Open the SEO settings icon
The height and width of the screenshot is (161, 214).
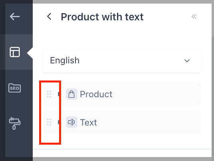pyautogui.click(x=15, y=88)
